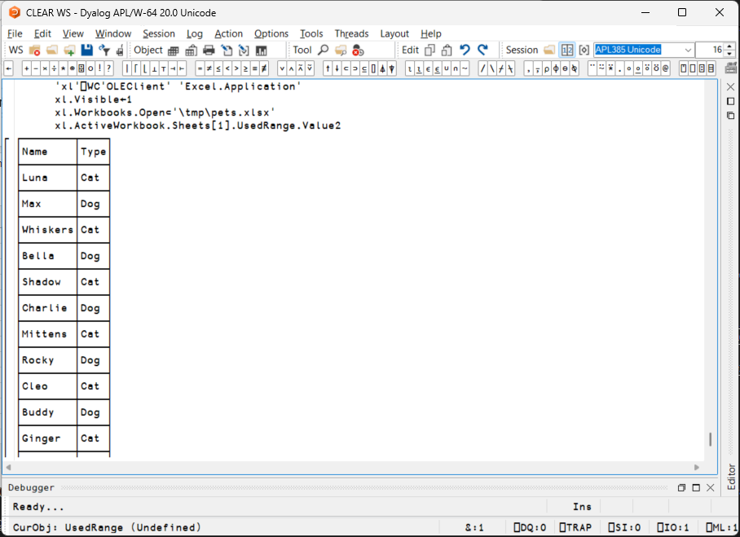This screenshot has width=740, height=537.
Task: Click the ⎕DQ:0 status bar field
Action: pyautogui.click(x=530, y=527)
